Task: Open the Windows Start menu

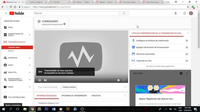Action: [3, 109]
